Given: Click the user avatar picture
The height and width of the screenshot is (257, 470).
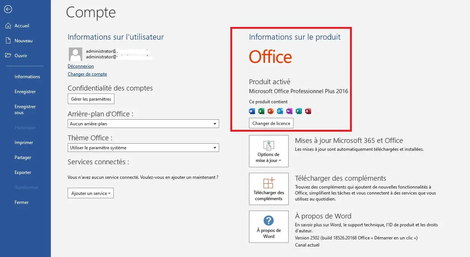Looking at the screenshot, I should [x=76, y=54].
